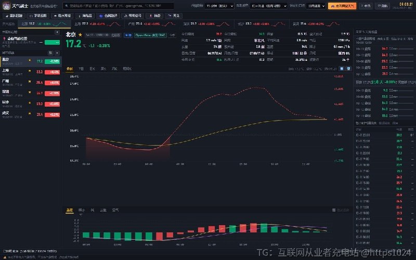This screenshot has height=260, width=416.
Task: Select 武汉 in the city list
Action: 31,114
